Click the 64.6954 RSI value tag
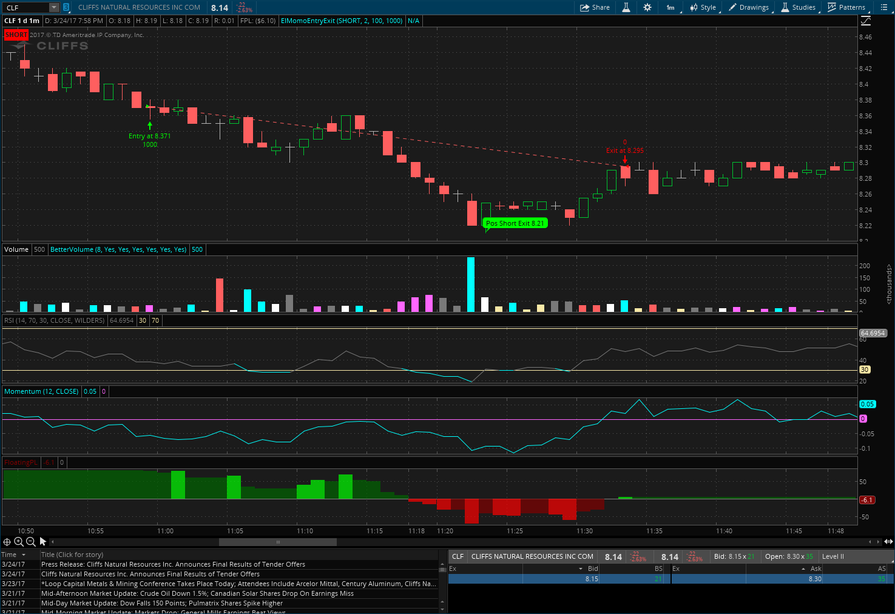The image size is (895, 614). coord(873,333)
